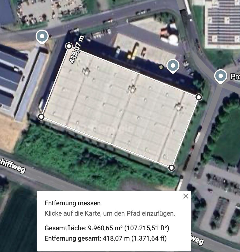Click the chiffweg street label
Viewport: 240px width, 252px height.
pos(12,166)
